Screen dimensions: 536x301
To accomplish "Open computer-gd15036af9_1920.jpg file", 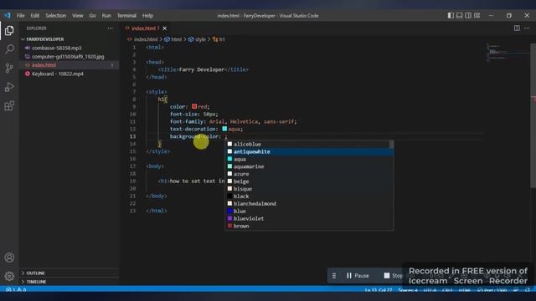I will coord(68,57).
